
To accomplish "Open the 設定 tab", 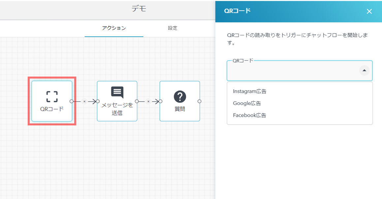I will (173, 28).
